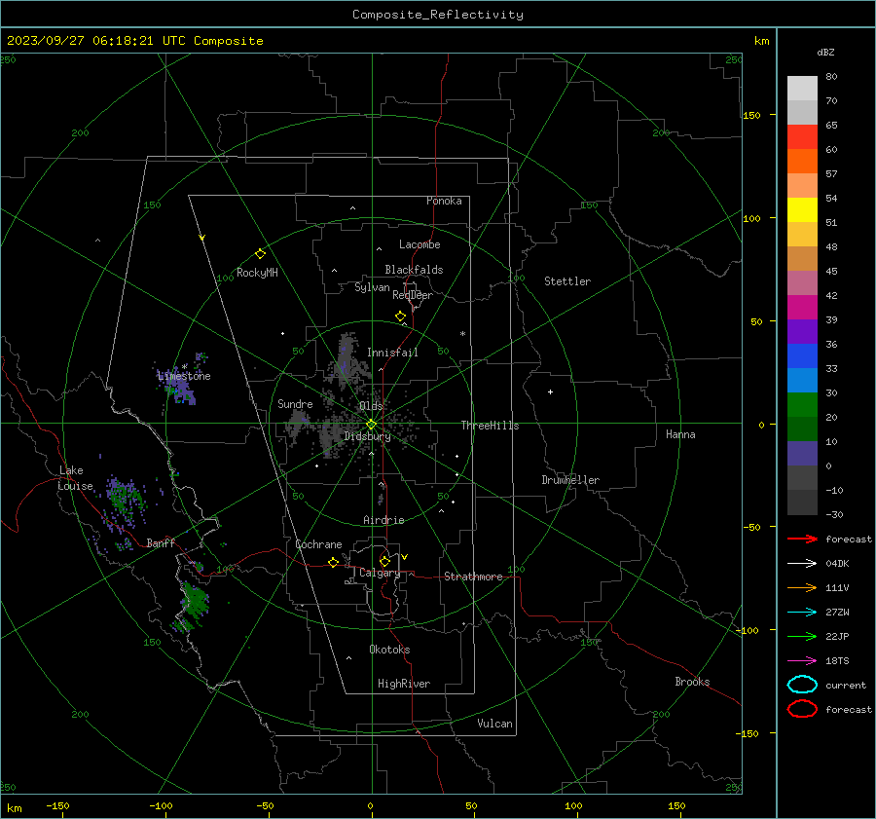Click the Vulcan town label
Image resolution: width=876 pixels, height=819 pixels.
pyautogui.click(x=494, y=724)
